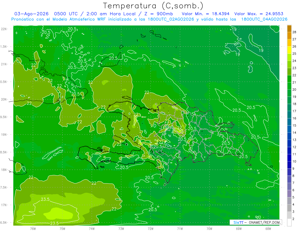
Task: Click the "21N" latitude axis label
Action: 4,64
